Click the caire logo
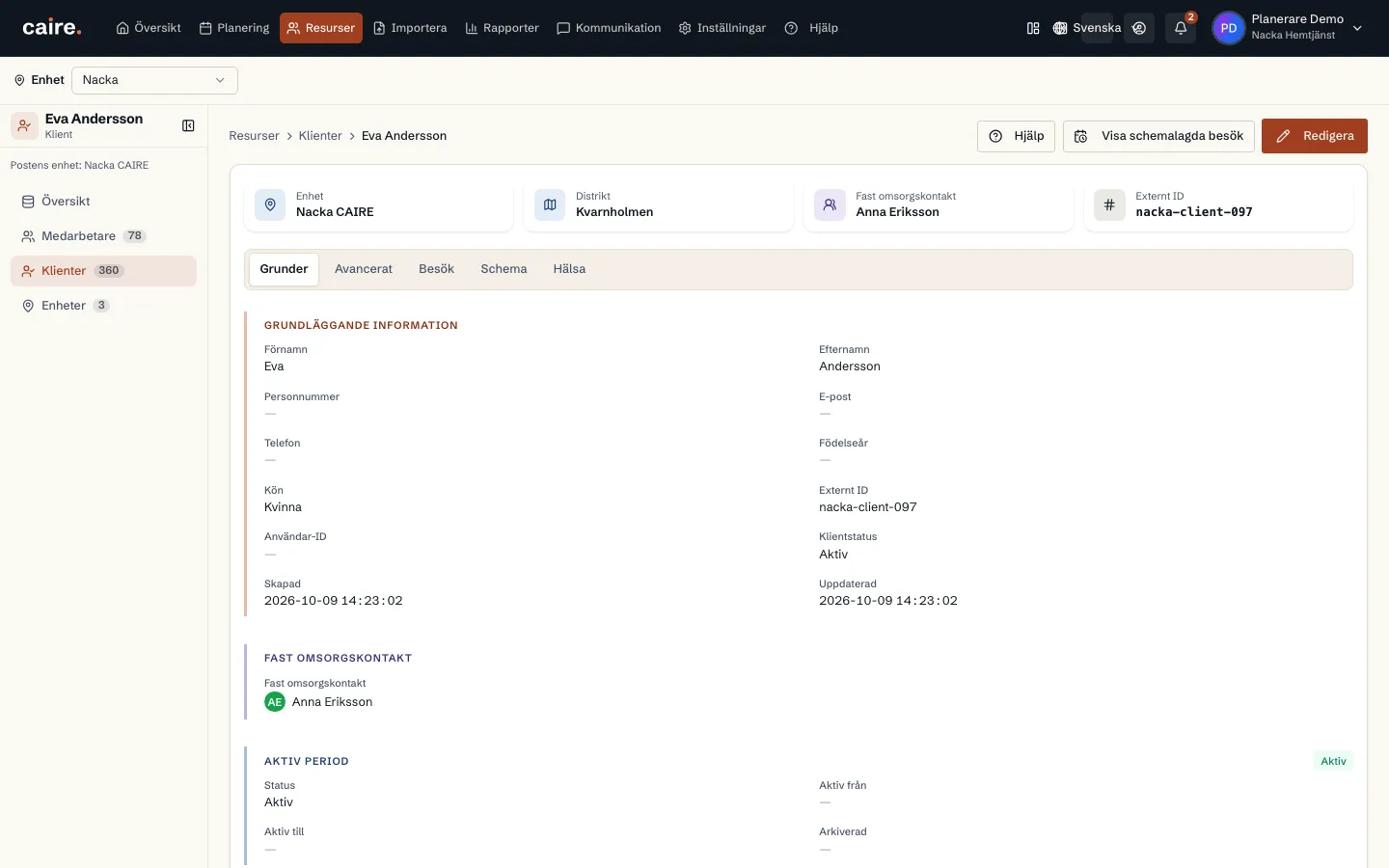1389x868 pixels. pos(52,27)
